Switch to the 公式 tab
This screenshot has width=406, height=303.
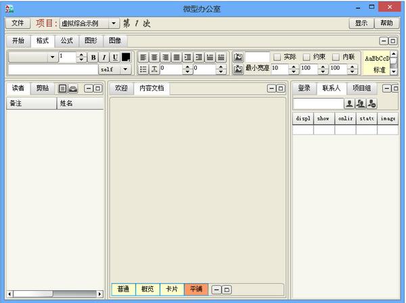[66, 41]
